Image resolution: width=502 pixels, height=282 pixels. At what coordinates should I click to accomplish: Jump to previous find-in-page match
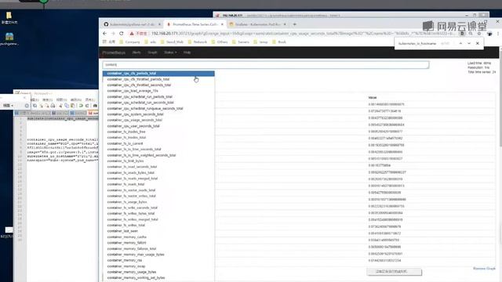tap(460, 43)
